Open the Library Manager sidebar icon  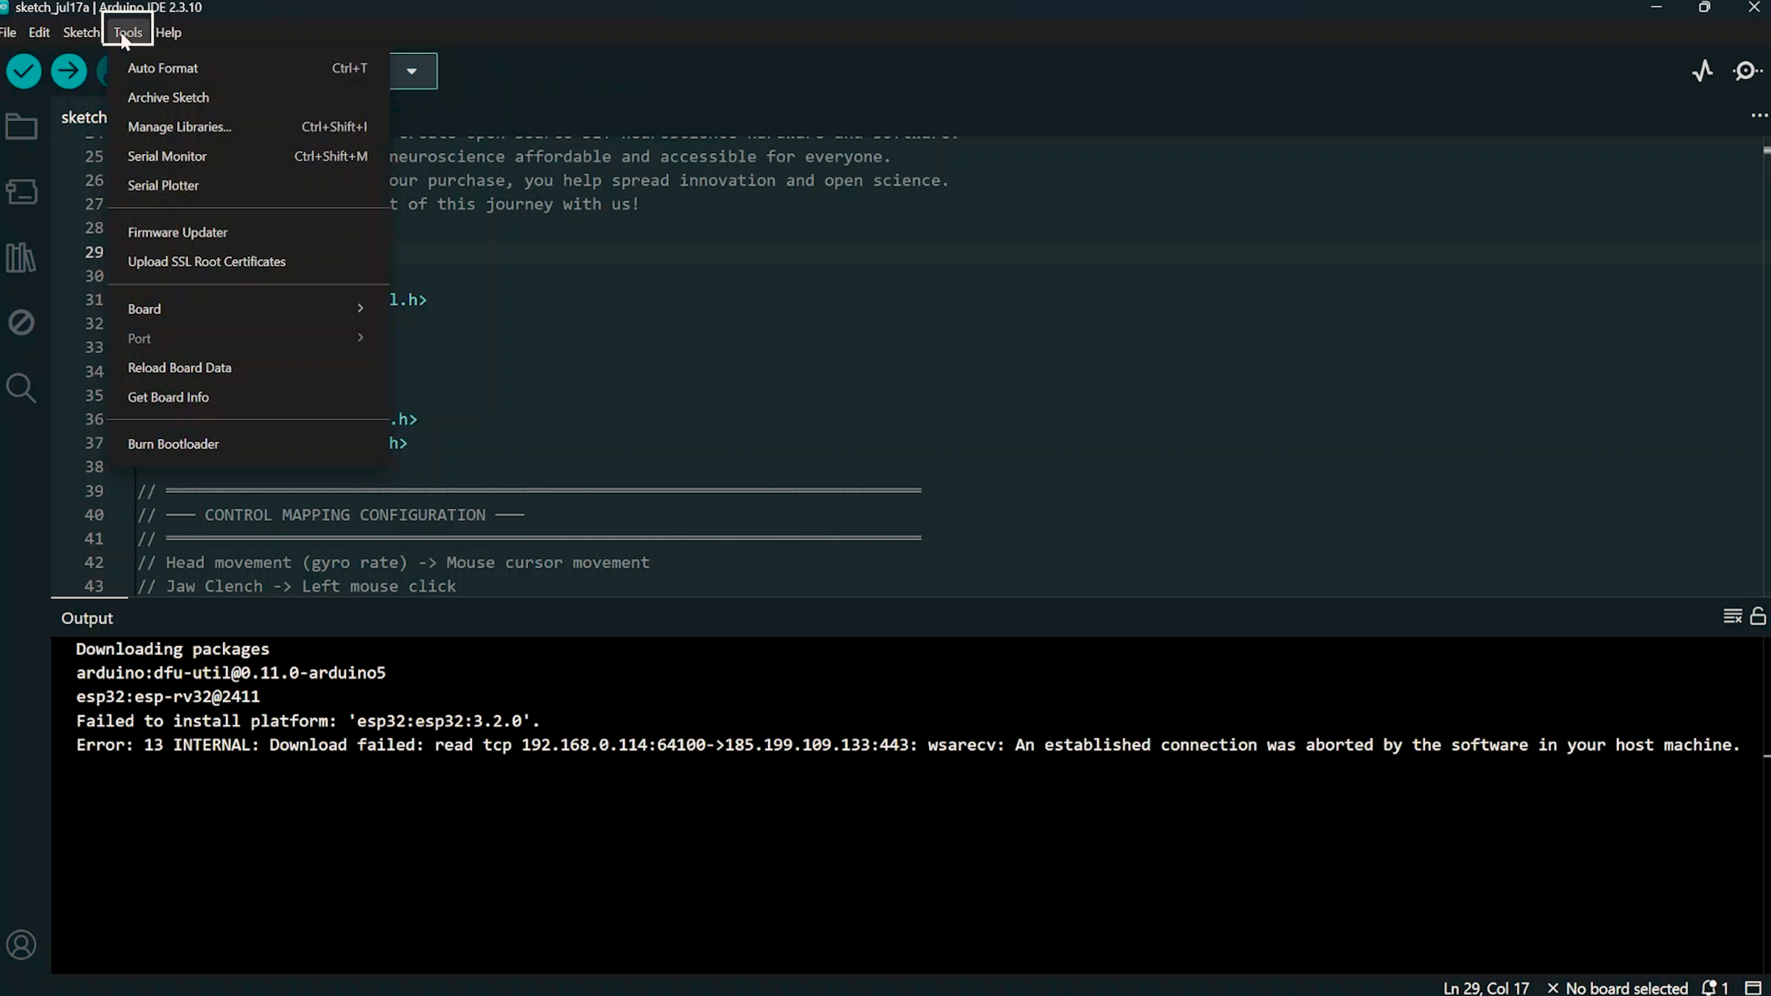21,257
